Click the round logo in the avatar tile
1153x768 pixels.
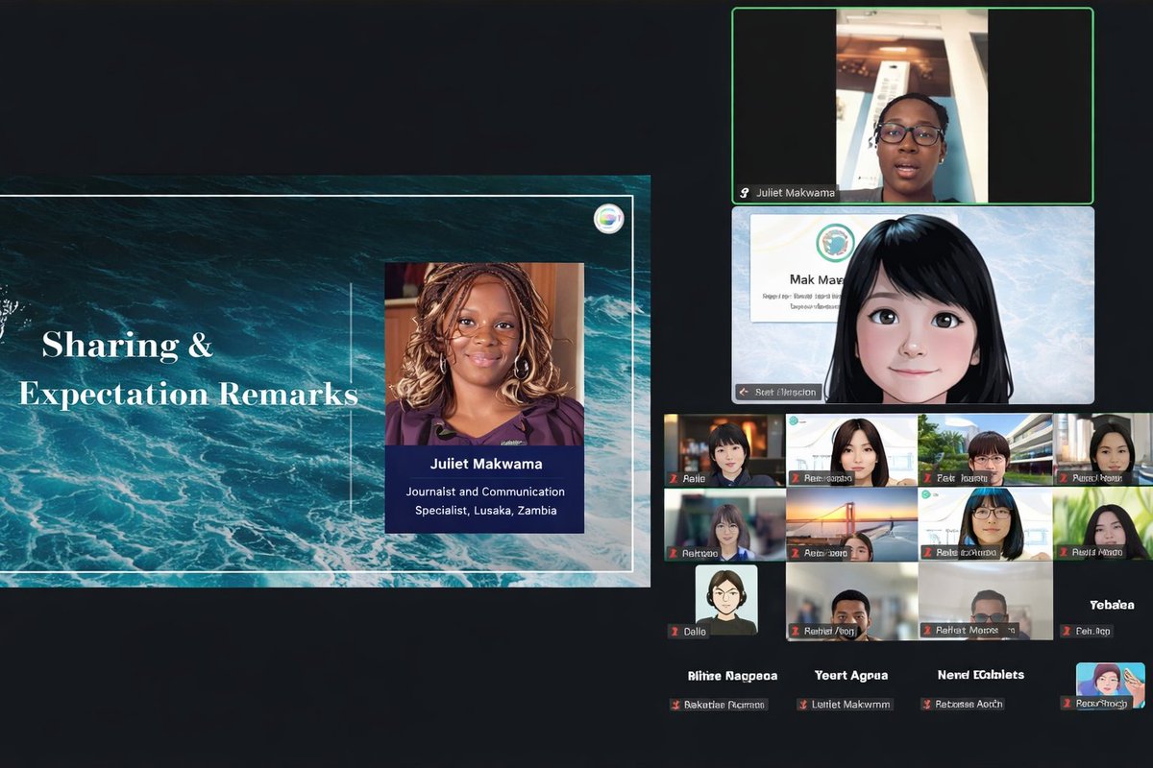coord(835,243)
